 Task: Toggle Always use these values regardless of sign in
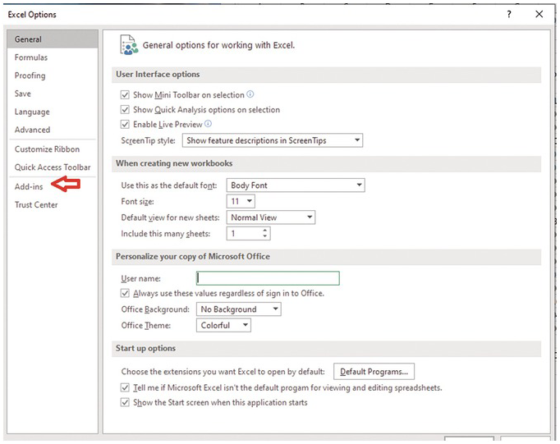point(125,293)
